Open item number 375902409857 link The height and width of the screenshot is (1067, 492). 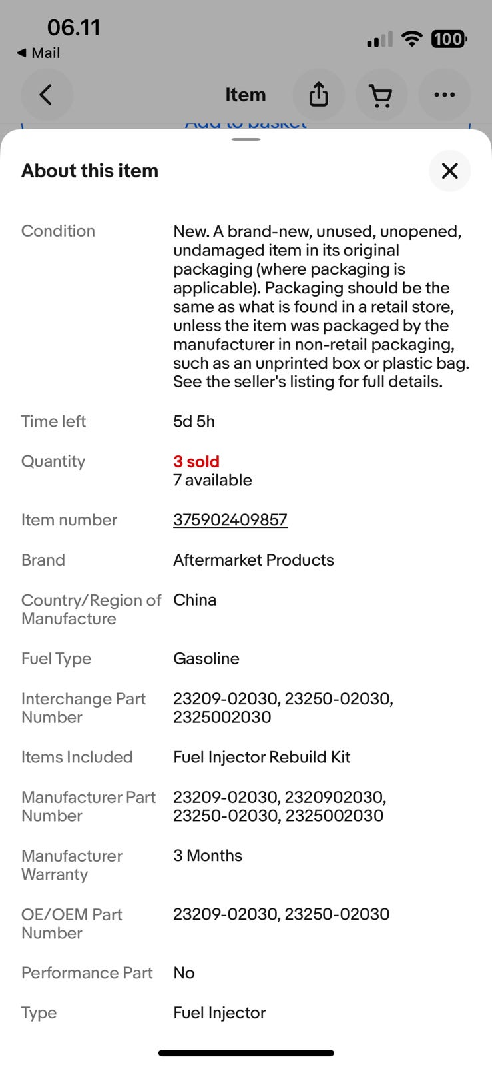point(230,520)
